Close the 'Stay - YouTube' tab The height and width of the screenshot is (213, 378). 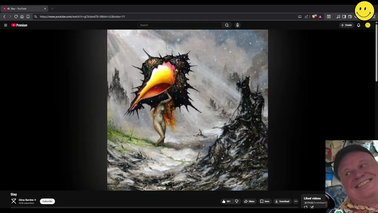point(45,9)
